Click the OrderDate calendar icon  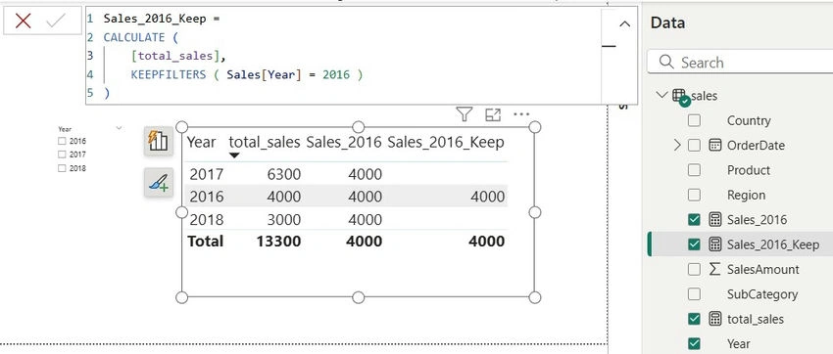[x=715, y=145]
